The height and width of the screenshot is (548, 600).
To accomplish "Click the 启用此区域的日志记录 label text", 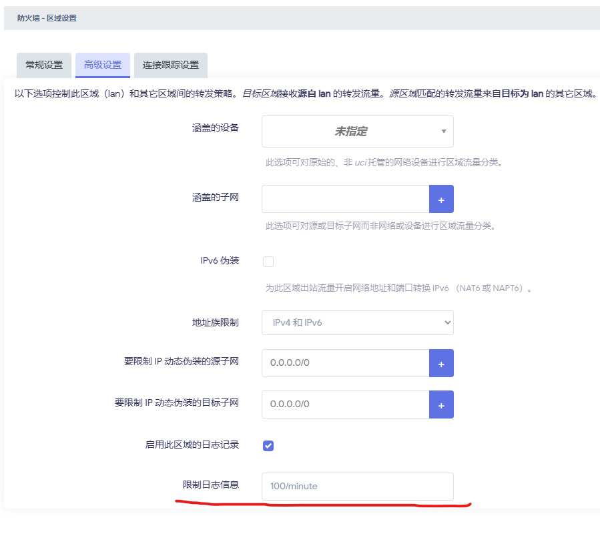I will [192, 445].
